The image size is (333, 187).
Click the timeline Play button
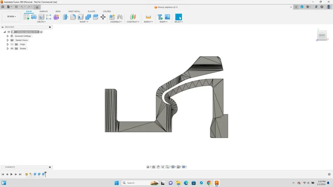pos(11,174)
